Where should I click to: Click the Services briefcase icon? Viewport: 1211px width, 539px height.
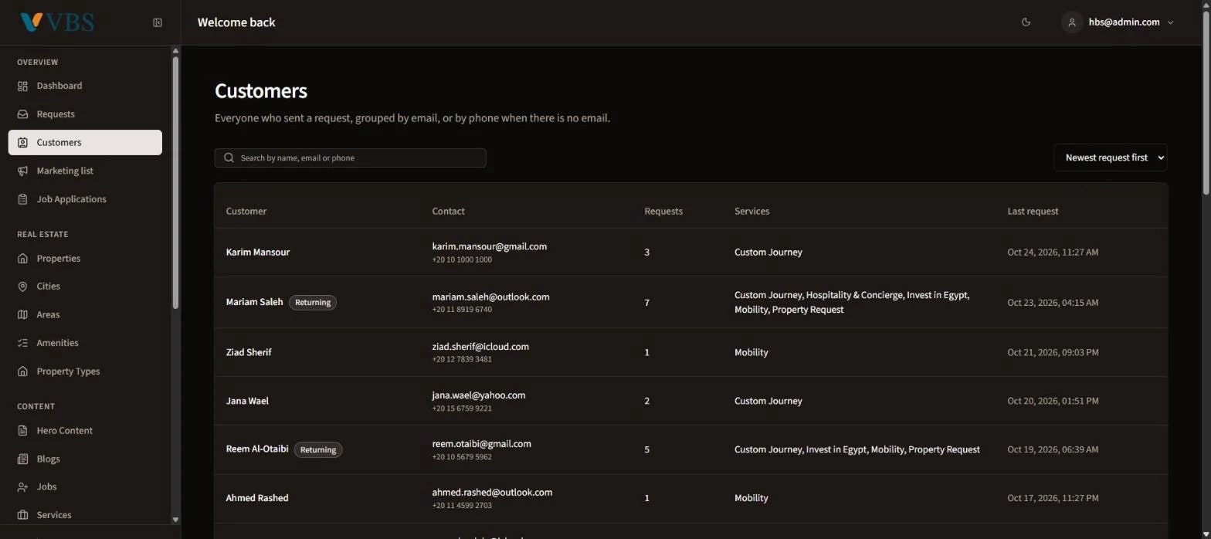[x=22, y=515]
